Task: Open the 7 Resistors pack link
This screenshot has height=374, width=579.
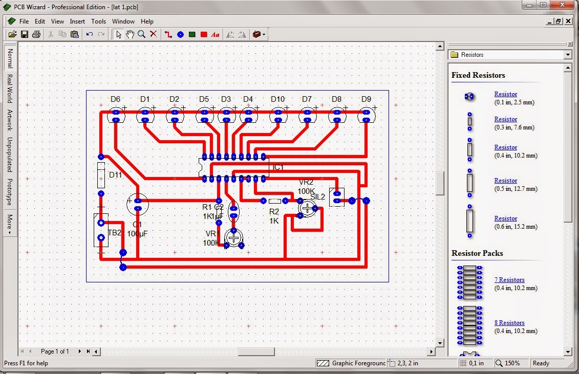Action: tap(509, 280)
